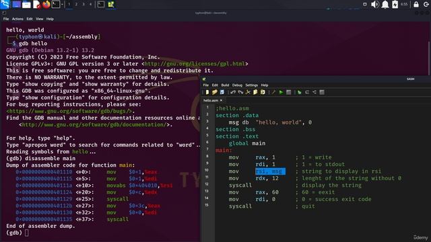Click the Undo arrow in SASM toolbar

233,93
